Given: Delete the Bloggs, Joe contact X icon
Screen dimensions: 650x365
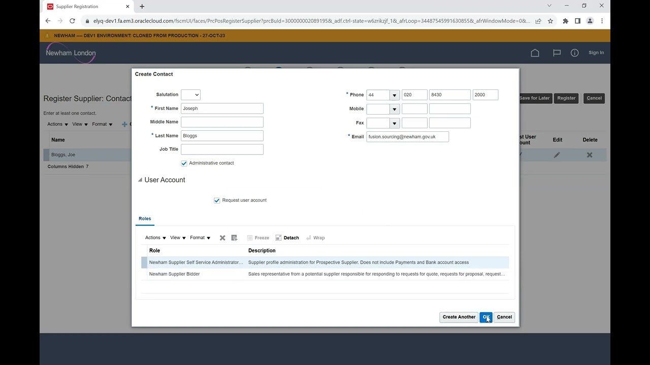Looking at the screenshot, I should click(x=590, y=155).
